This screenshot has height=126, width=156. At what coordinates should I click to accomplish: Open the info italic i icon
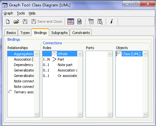[112, 21]
